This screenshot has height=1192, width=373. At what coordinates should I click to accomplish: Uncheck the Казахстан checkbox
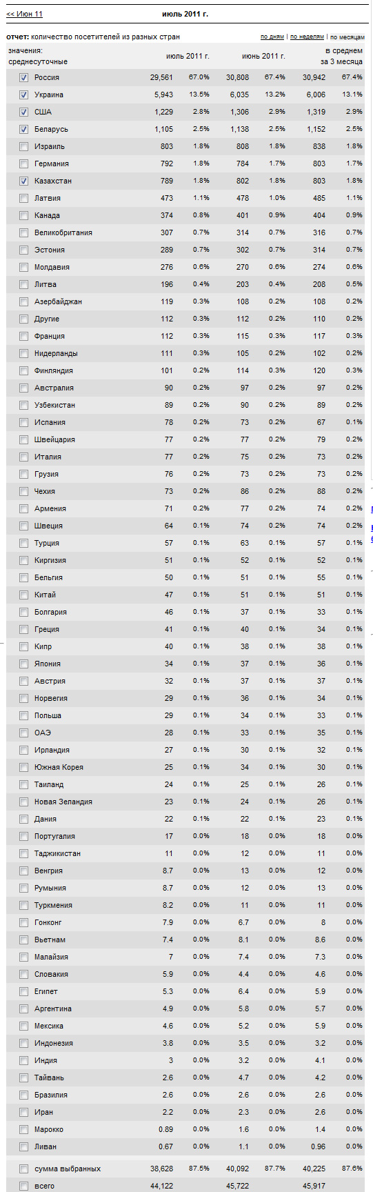tap(24, 181)
